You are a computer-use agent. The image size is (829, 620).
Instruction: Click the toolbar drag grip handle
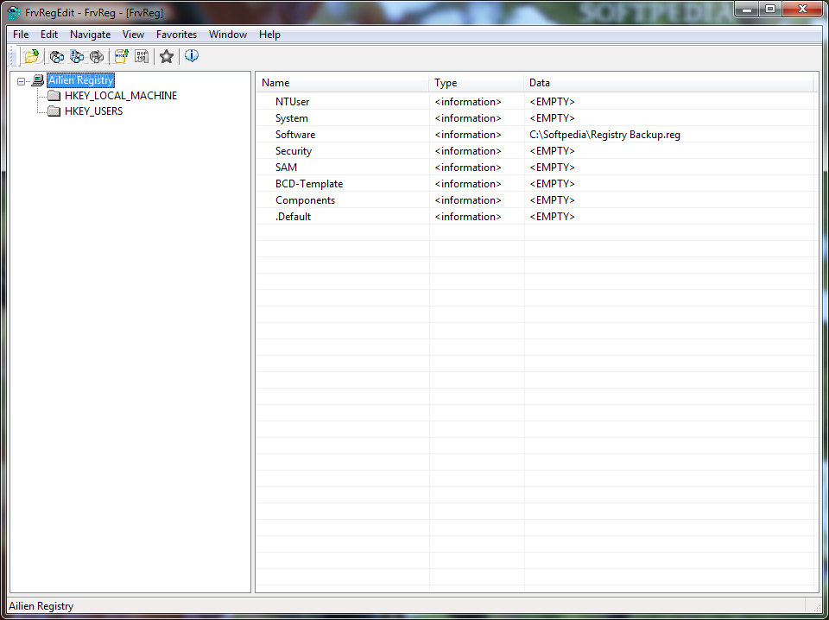15,56
